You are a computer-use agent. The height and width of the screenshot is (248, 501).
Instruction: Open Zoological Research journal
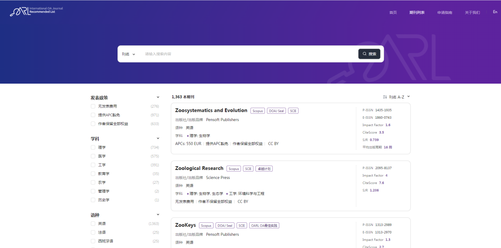(x=199, y=168)
